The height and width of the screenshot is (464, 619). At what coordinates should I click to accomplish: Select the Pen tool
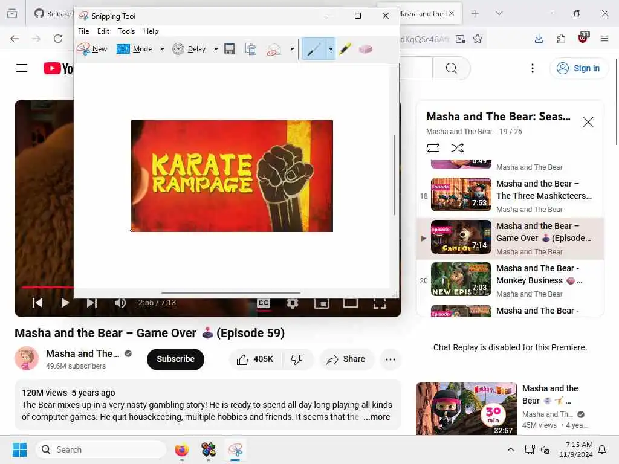314,49
